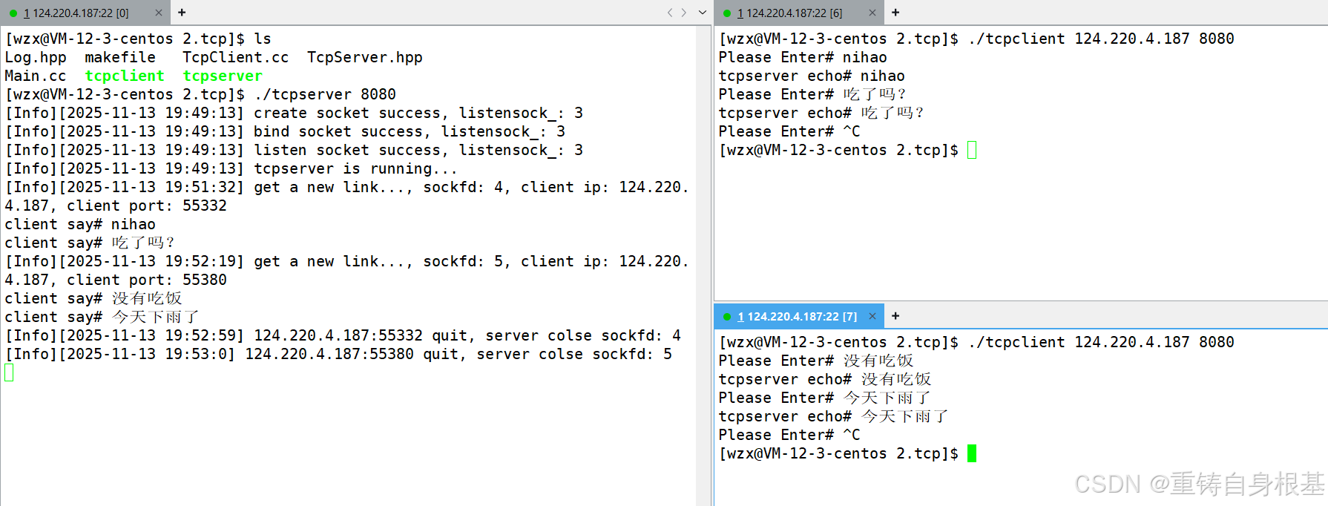Click the solid green cursor in bottom-right terminal
This screenshot has height=506, width=1328.
pyautogui.click(x=972, y=453)
